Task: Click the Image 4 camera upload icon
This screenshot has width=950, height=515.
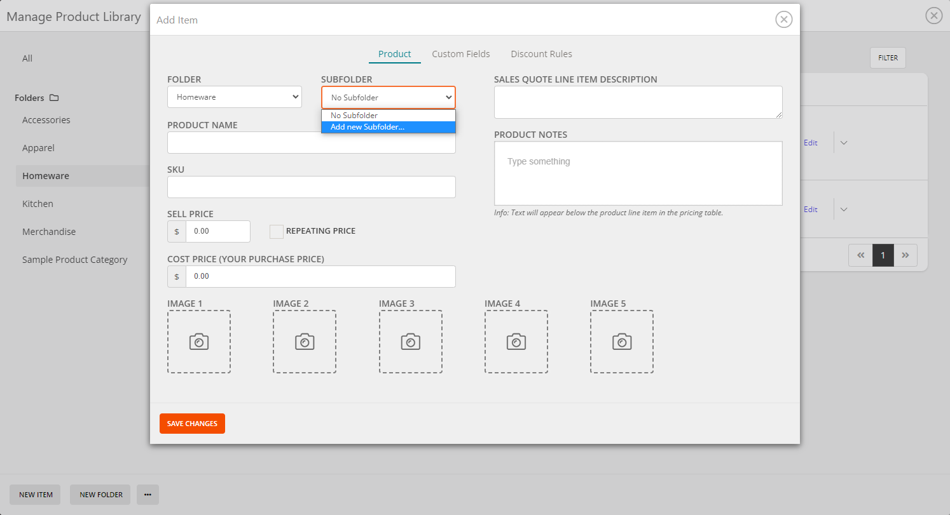Action: coord(516,342)
